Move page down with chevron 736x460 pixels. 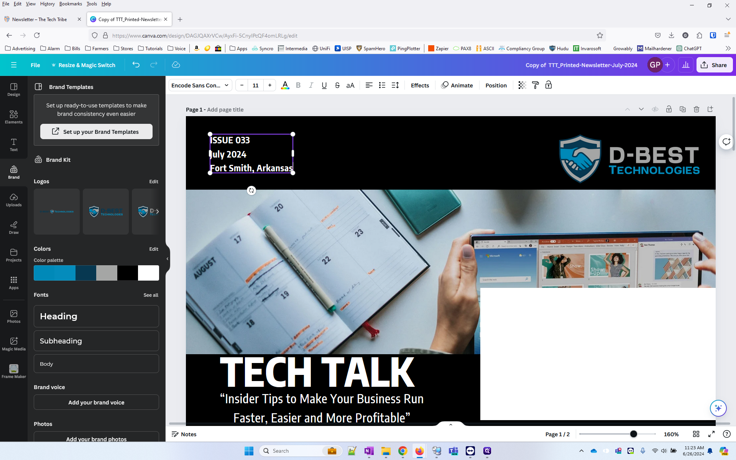(641, 109)
